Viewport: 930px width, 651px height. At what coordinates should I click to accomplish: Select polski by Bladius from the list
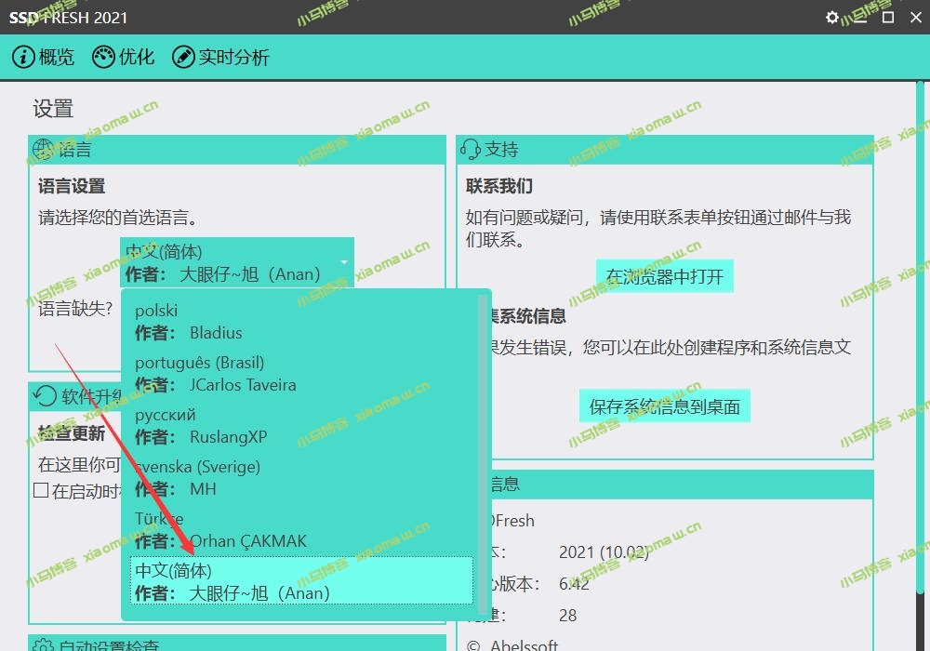coord(301,322)
